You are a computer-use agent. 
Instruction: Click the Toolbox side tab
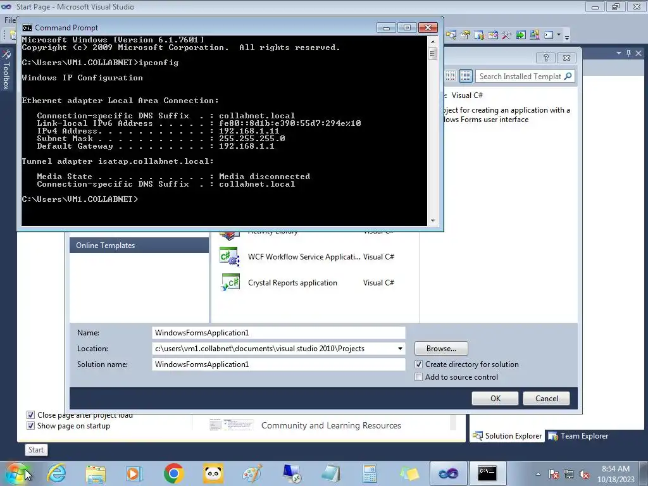click(x=6, y=70)
